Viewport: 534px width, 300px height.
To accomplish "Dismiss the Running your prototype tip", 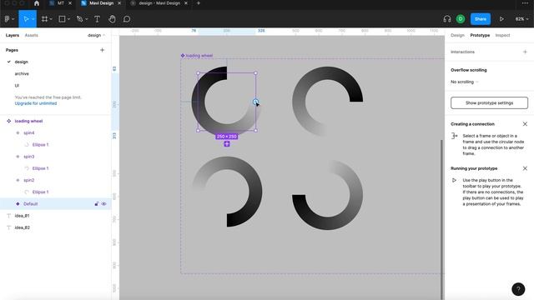I will [525, 168].
